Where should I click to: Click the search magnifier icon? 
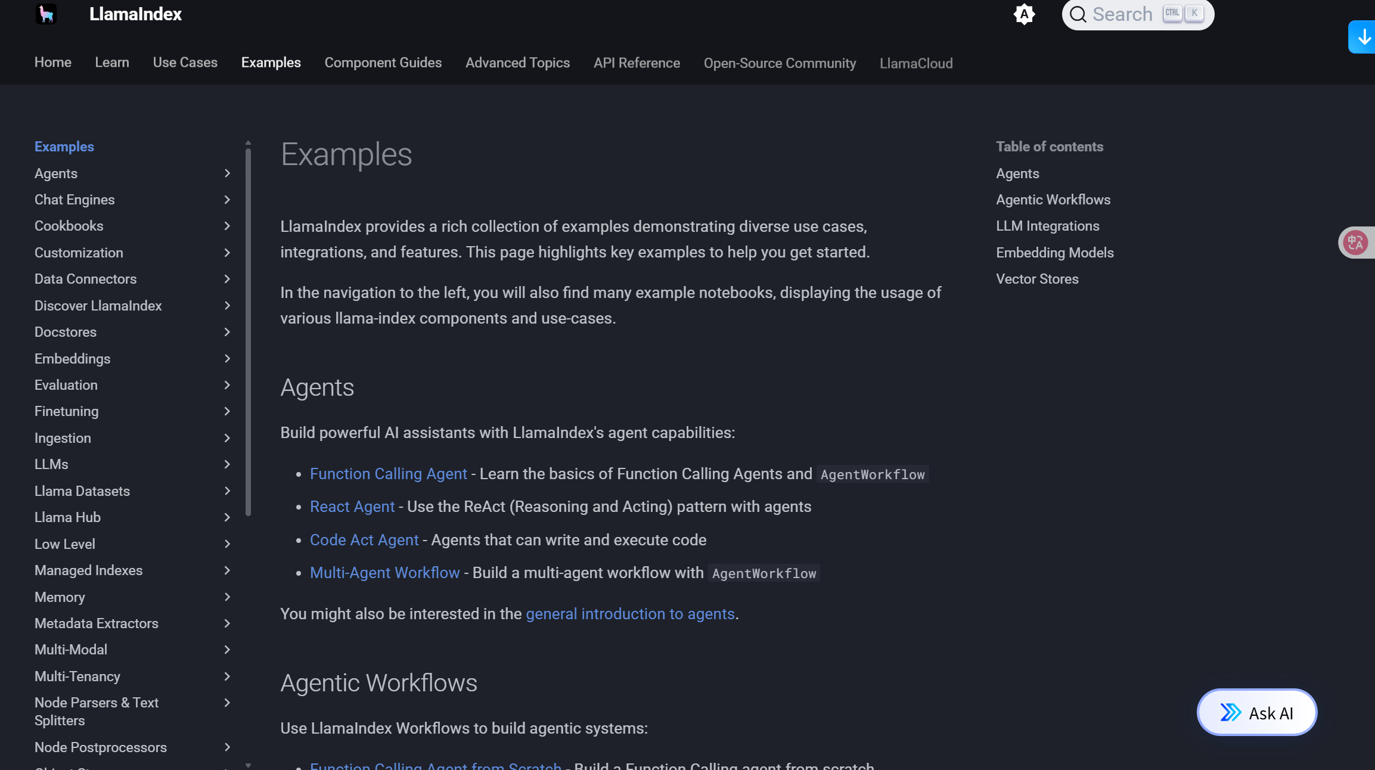point(1078,14)
